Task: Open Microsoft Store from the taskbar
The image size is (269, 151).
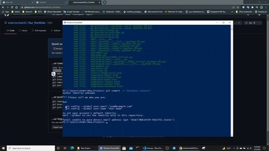Action: point(124,148)
